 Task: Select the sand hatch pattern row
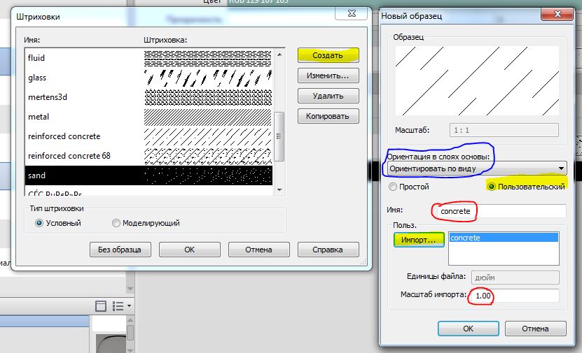148,175
